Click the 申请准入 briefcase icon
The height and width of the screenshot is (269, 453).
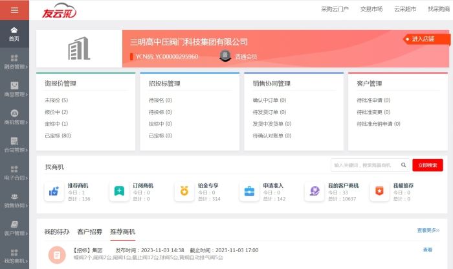pos(249,191)
